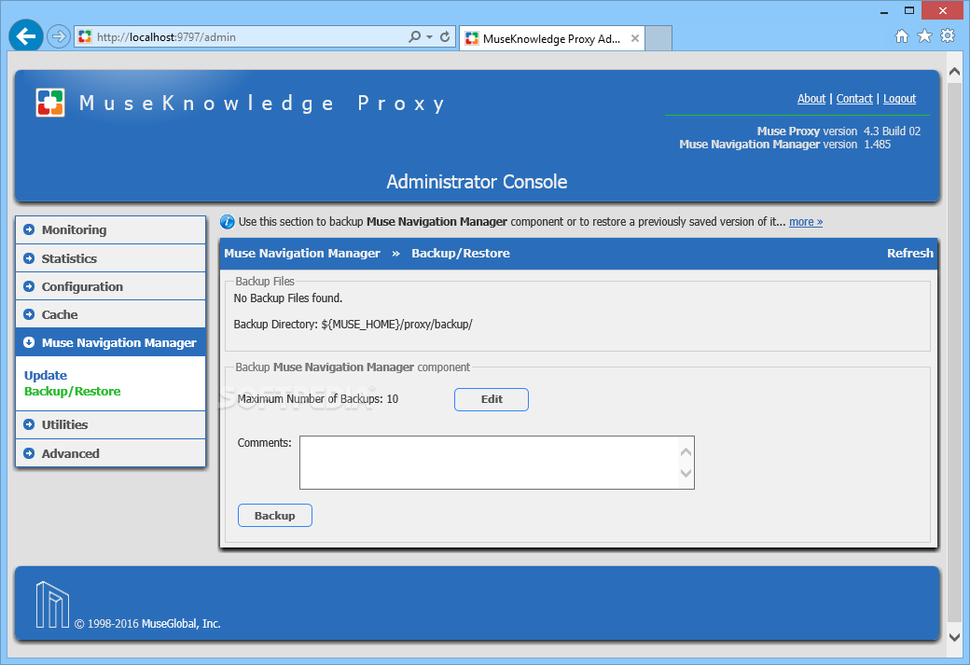Click the site favicon in address bar

point(85,37)
